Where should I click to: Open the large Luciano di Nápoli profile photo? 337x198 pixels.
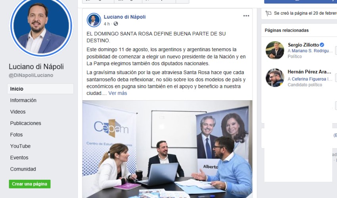click(x=41, y=27)
